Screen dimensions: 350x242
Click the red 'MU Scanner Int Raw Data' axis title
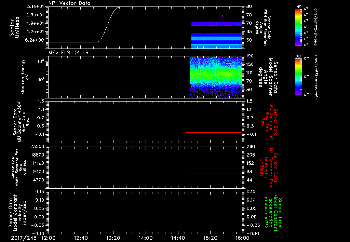point(269,122)
